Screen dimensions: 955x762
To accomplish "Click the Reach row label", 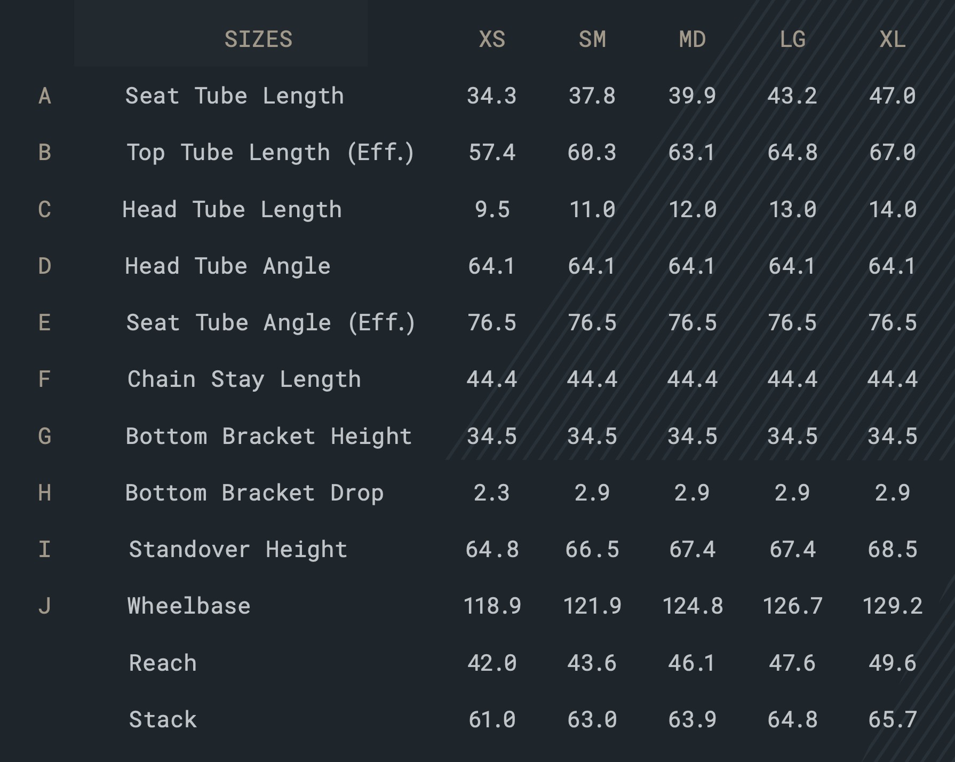I will tap(163, 663).
